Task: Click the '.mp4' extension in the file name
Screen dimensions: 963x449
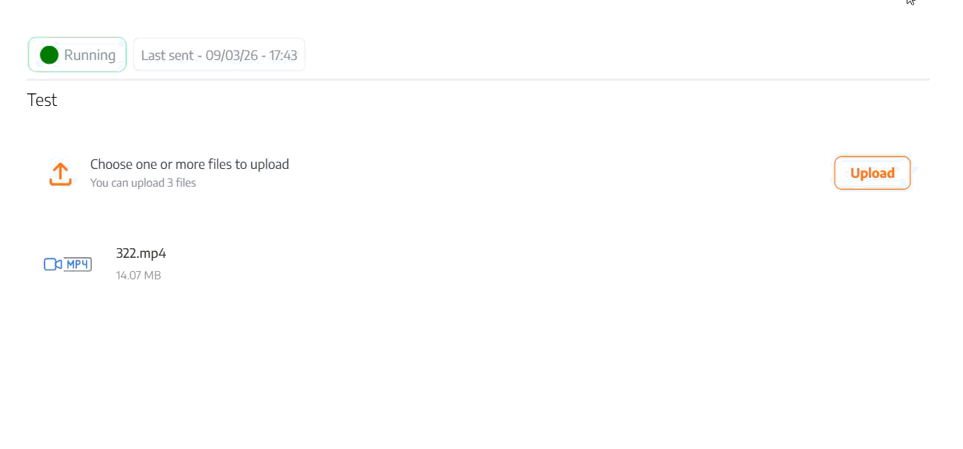Action: (153, 253)
